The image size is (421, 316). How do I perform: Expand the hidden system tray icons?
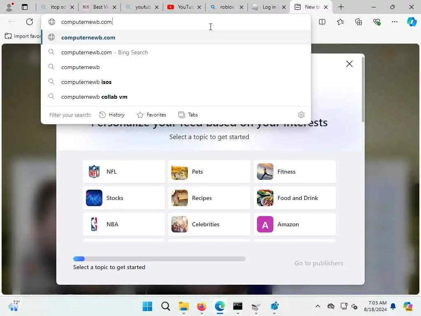pos(318,306)
